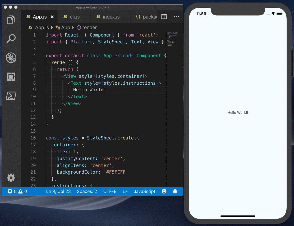Open the More Actions ellipsis menu
This screenshot has width=294, height=226.
tap(176, 16)
